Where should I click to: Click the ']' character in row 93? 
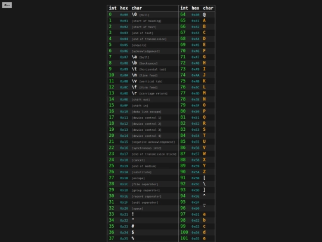tap(204, 190)
